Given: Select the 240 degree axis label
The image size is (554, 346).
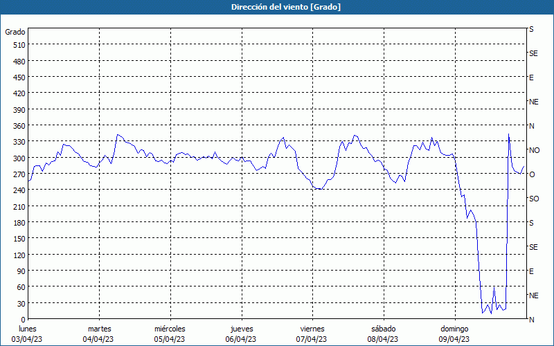Looking at the screenshot, I should pyautogui.click(x=19, y=190).
